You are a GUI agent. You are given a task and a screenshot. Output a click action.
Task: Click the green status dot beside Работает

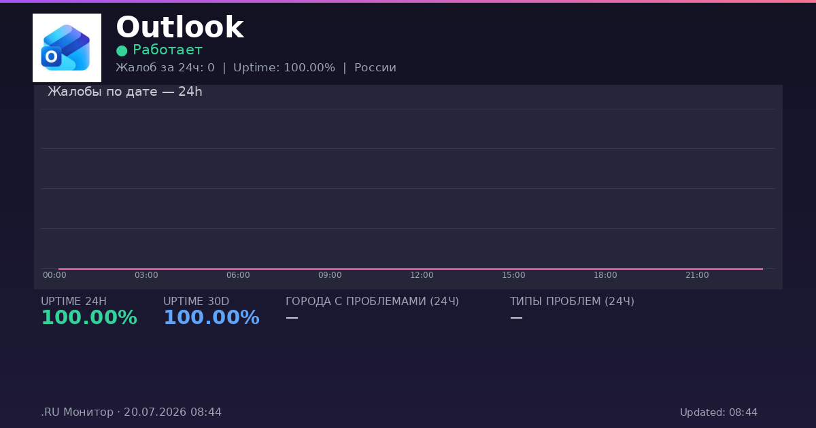pos(122,50)
